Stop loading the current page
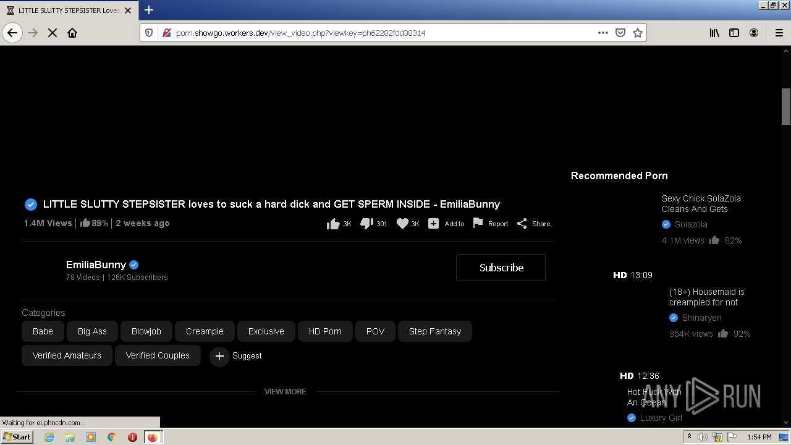Viewport: 791px width, 445px height. pyautogui.click(x=53, y=33)
